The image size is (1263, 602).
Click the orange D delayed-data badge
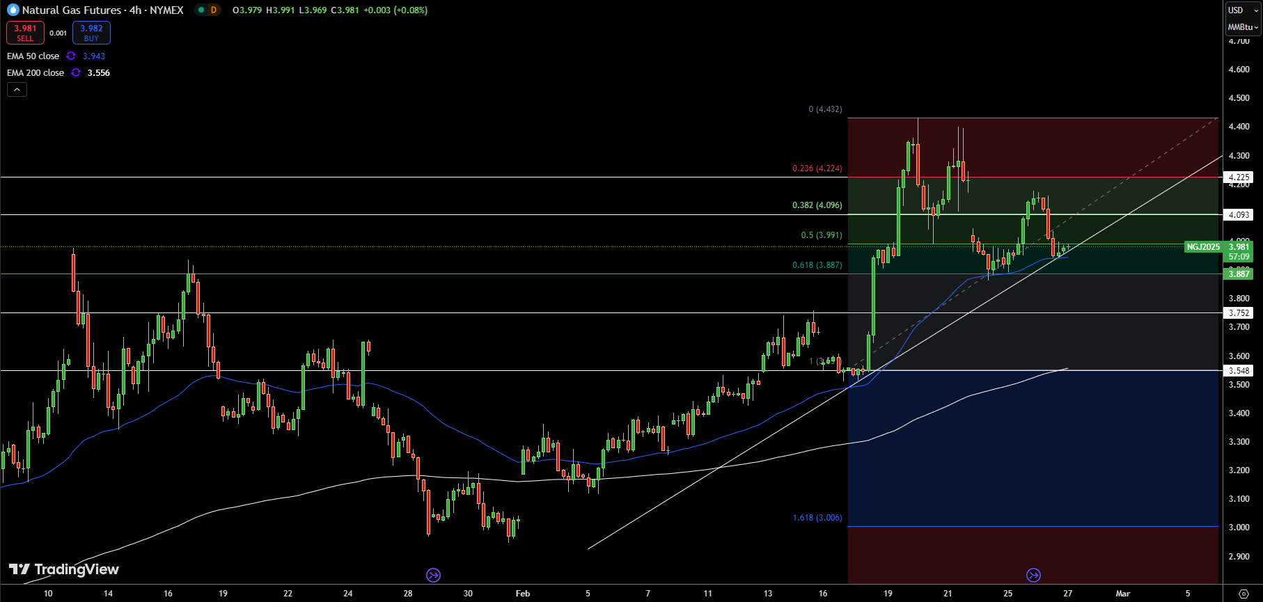pos(213,10)
